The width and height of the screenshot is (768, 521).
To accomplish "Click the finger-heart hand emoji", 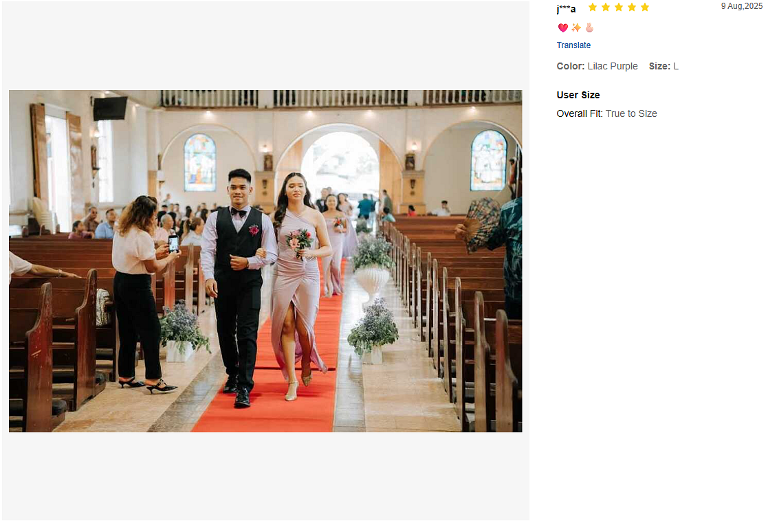I will [x=589, y=28].
